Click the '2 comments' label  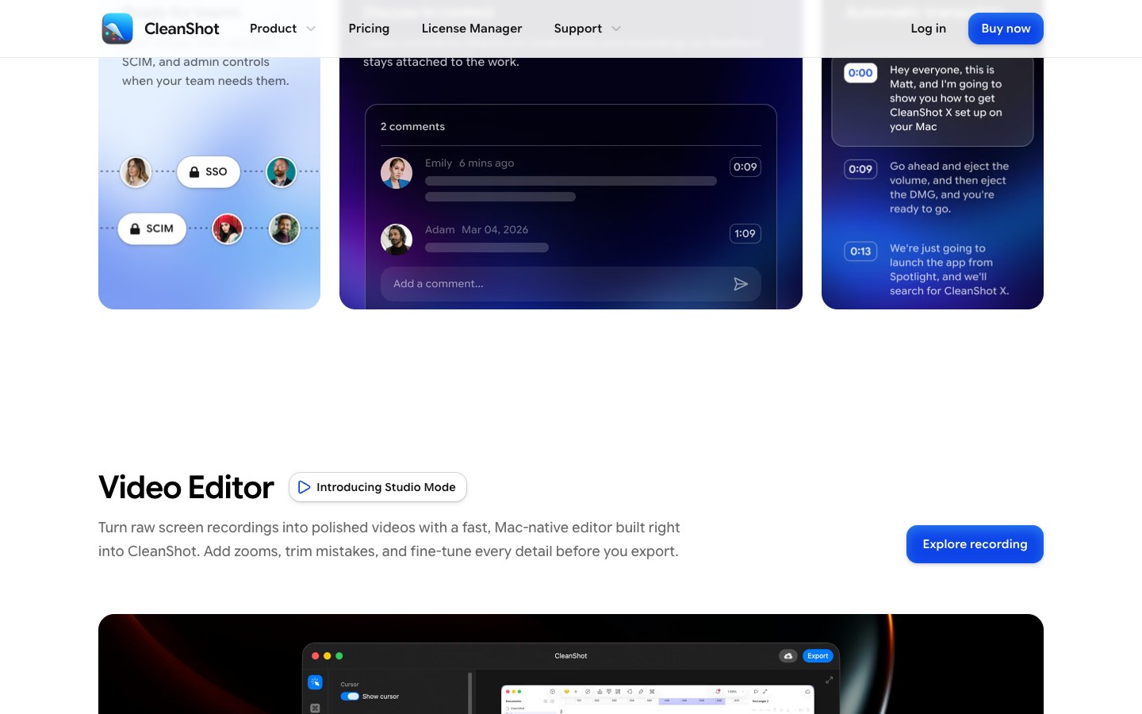pos(412,126)
